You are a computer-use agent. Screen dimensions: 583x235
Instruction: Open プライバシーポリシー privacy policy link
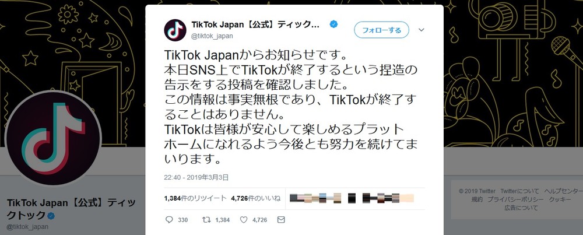tap(515, 199)
